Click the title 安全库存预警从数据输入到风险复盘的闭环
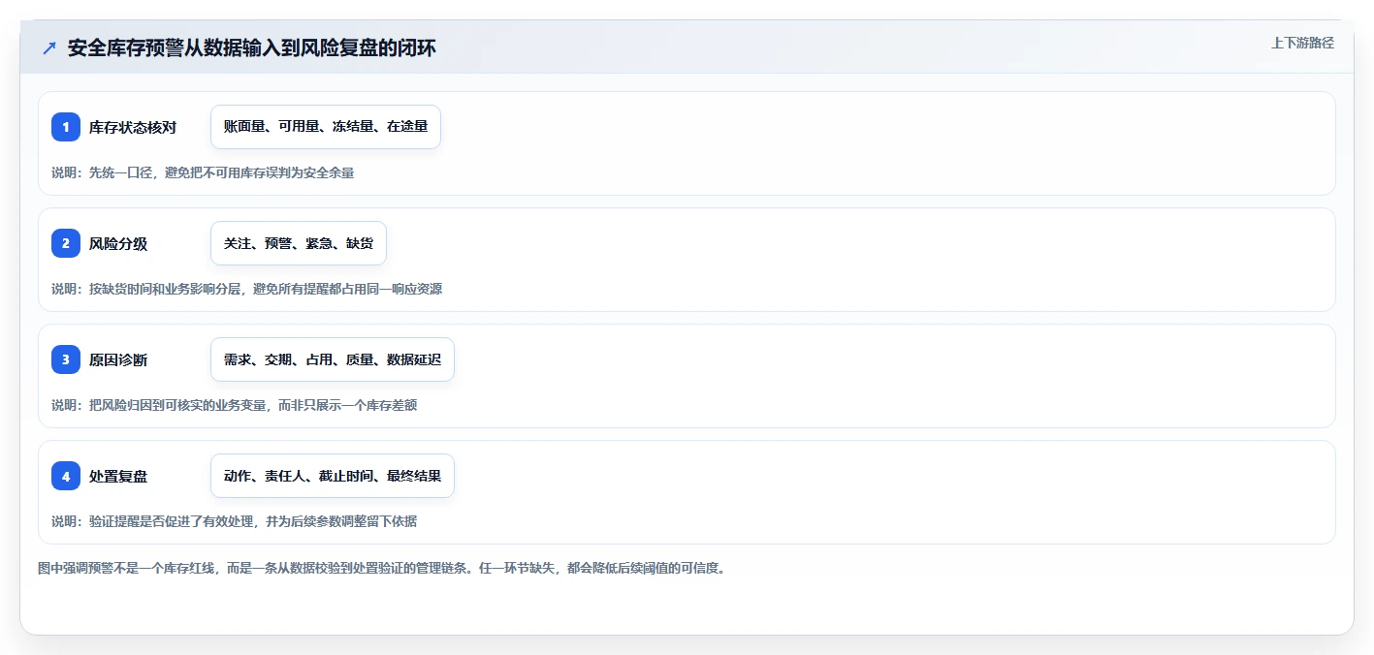 (252, 47)
